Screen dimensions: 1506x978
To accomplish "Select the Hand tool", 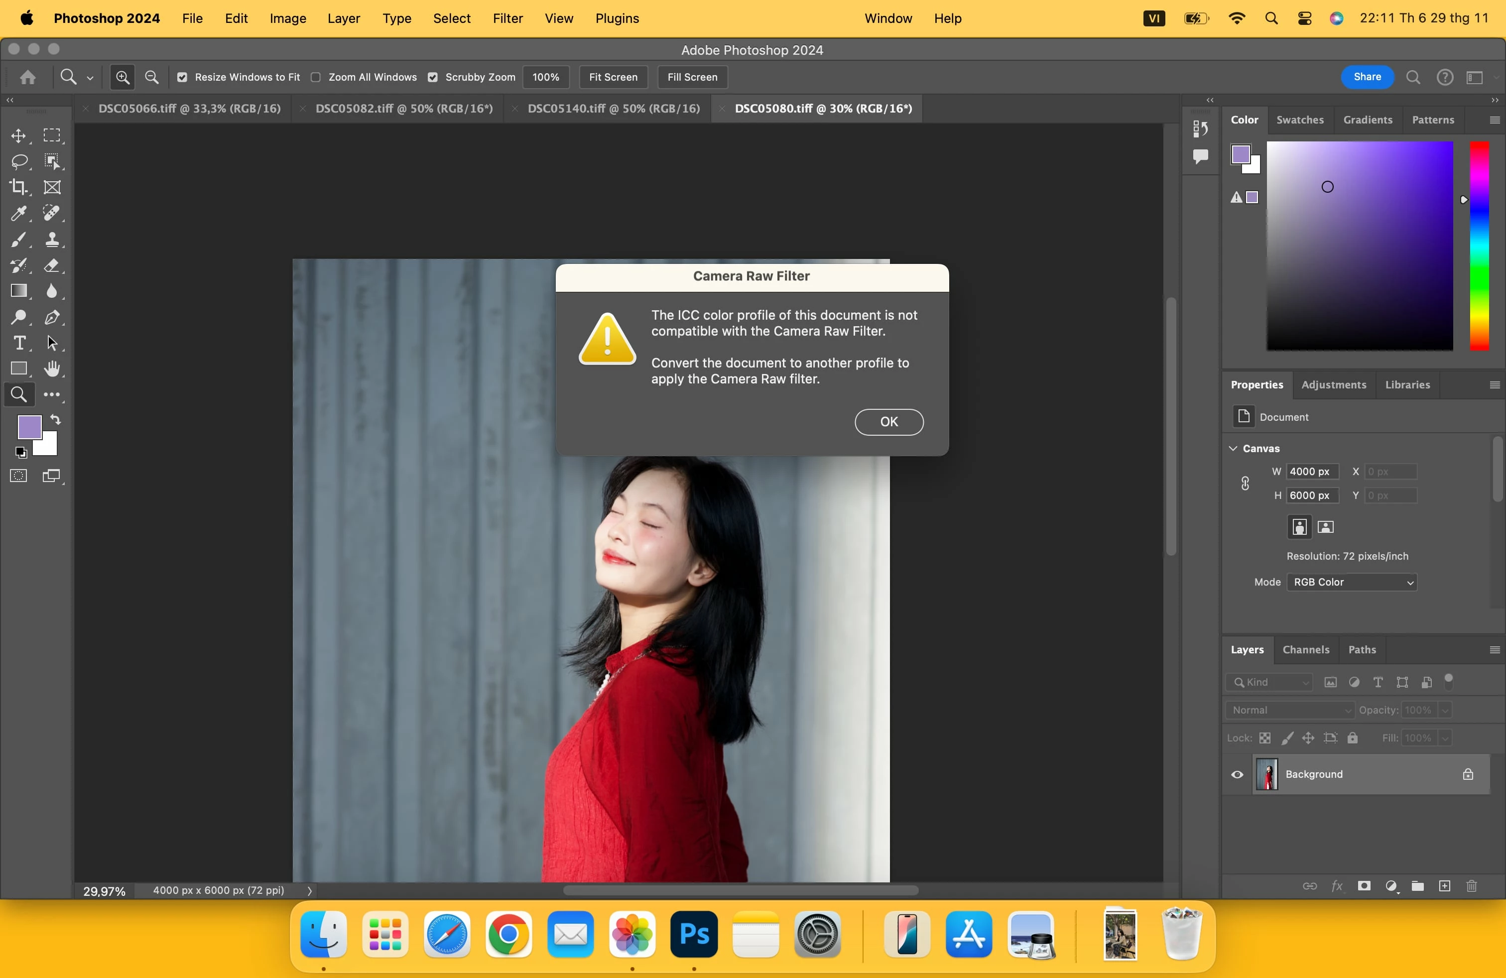I will pos(52,369).
